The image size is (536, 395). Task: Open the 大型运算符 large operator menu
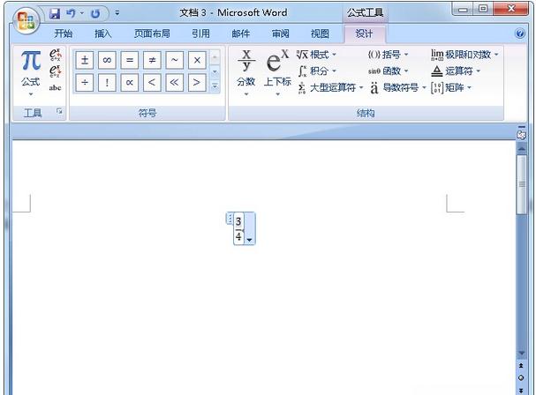point(330,88)
